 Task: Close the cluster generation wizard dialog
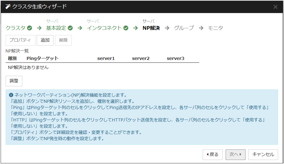tap(275, 7)
